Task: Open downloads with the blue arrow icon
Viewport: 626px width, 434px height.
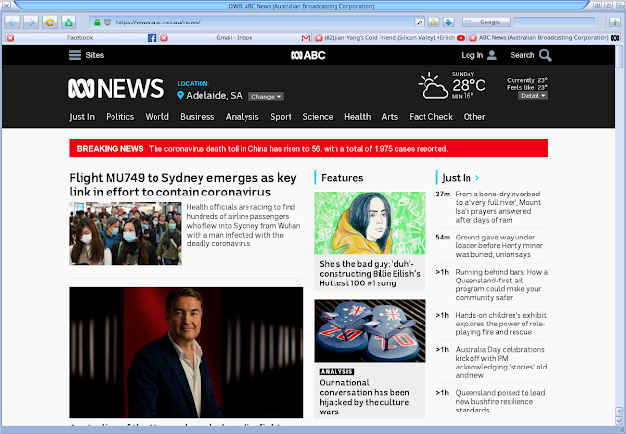Action: coord(448,22)
